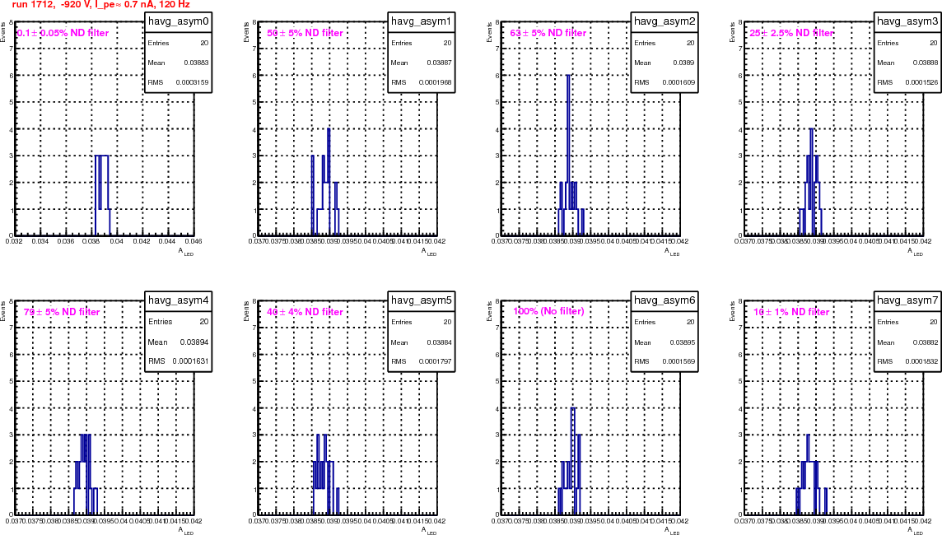Image resolution: width=942 pixels, height=535 pixels.
Task: Pick the Mean value 0.0389
Action: click(683, 63)
